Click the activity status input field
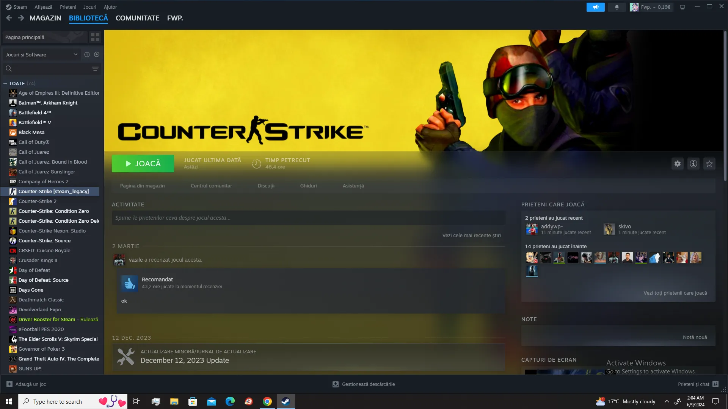The image size is (728, 409). [x=308, y=218]
